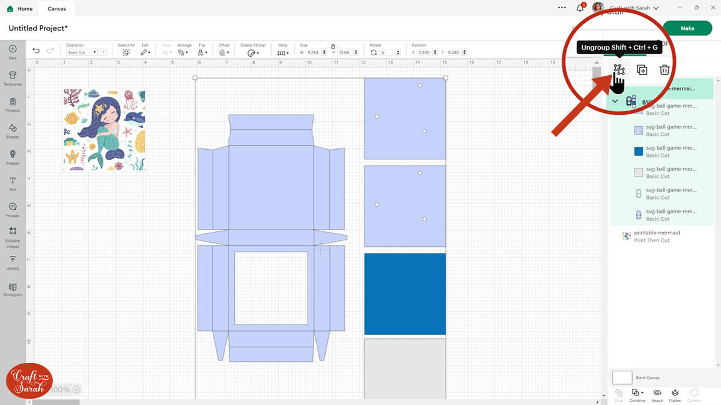
Task: Click the Slice button
Action: 619,395
